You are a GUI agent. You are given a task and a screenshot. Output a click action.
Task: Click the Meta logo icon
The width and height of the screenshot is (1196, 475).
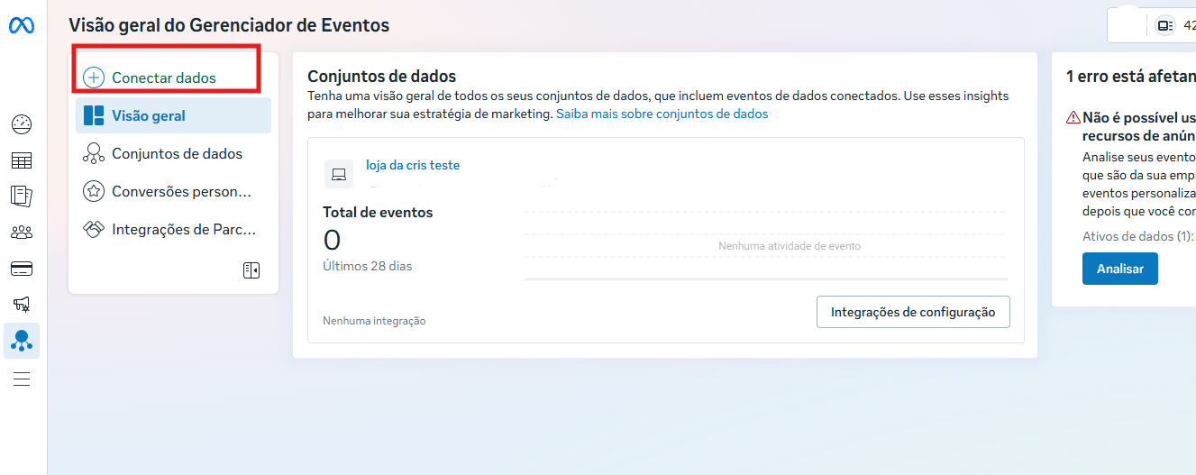point(22,26)
